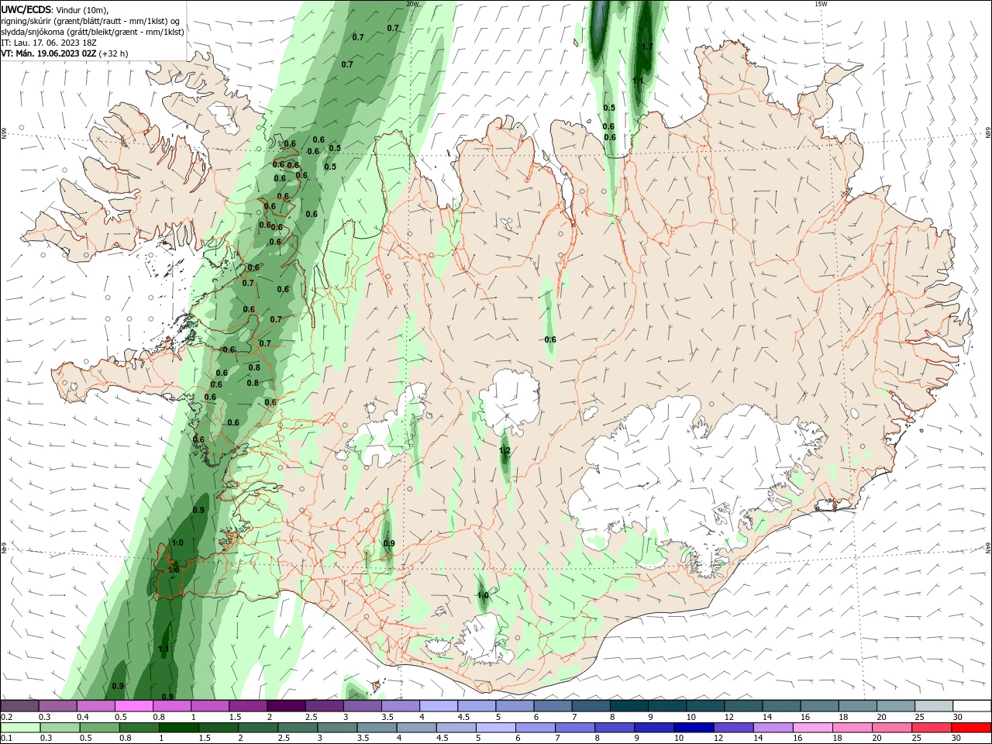The height and width of the screenshot is (744, 992).
Task: Select the dark purple 2 mm snow swatch
Action: [x=286, y=705]
